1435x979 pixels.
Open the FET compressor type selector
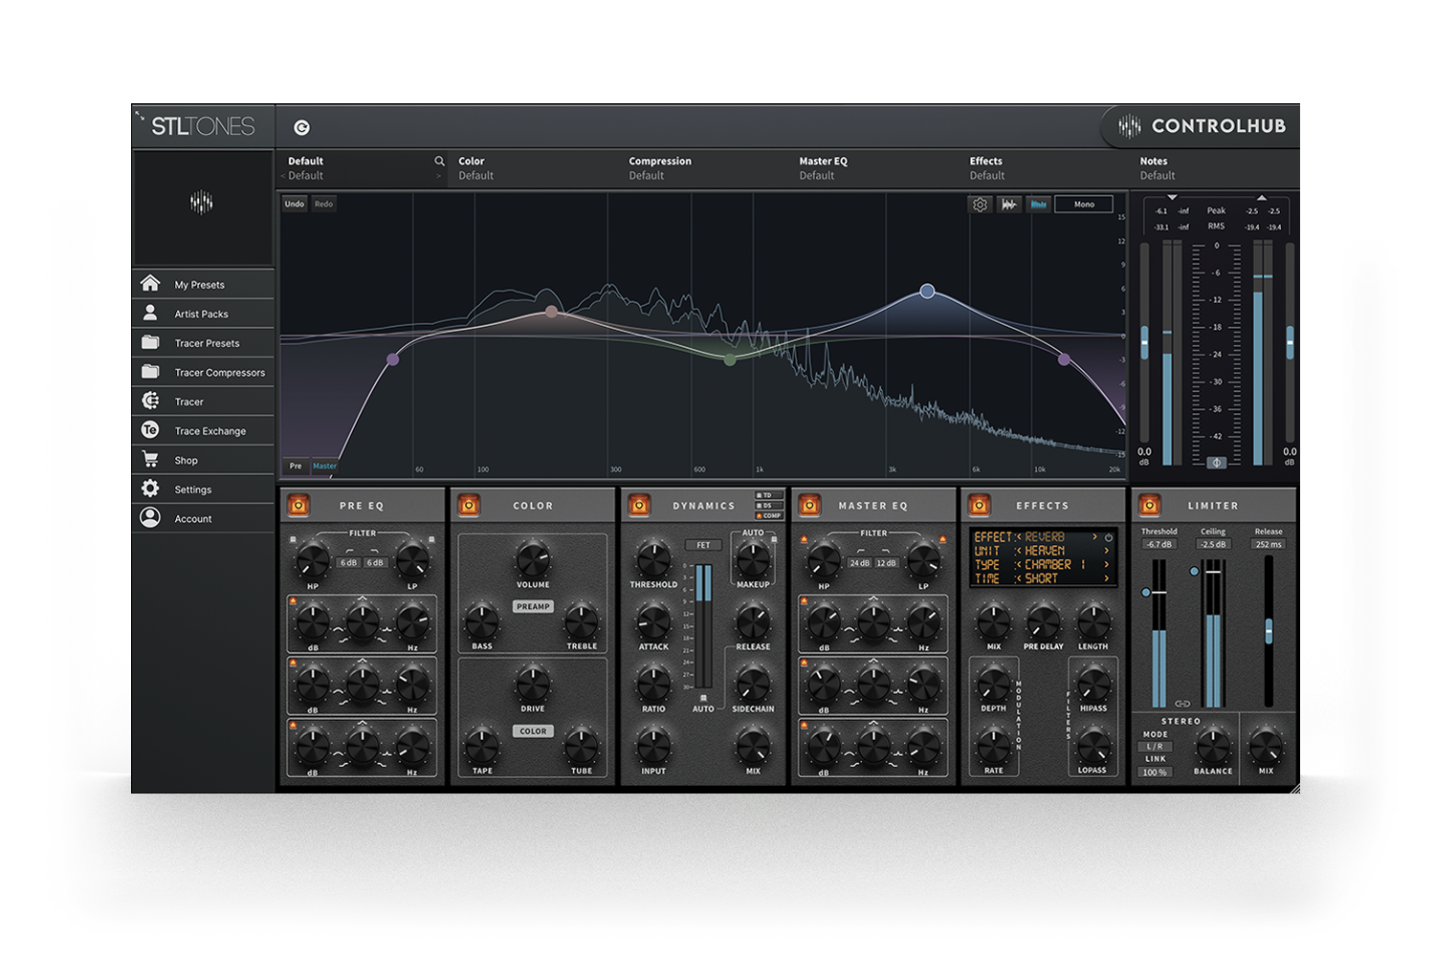(x=703, y=545)
